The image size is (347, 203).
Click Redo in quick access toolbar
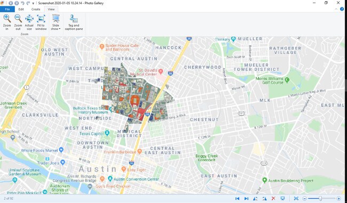[x=28, y=3]
